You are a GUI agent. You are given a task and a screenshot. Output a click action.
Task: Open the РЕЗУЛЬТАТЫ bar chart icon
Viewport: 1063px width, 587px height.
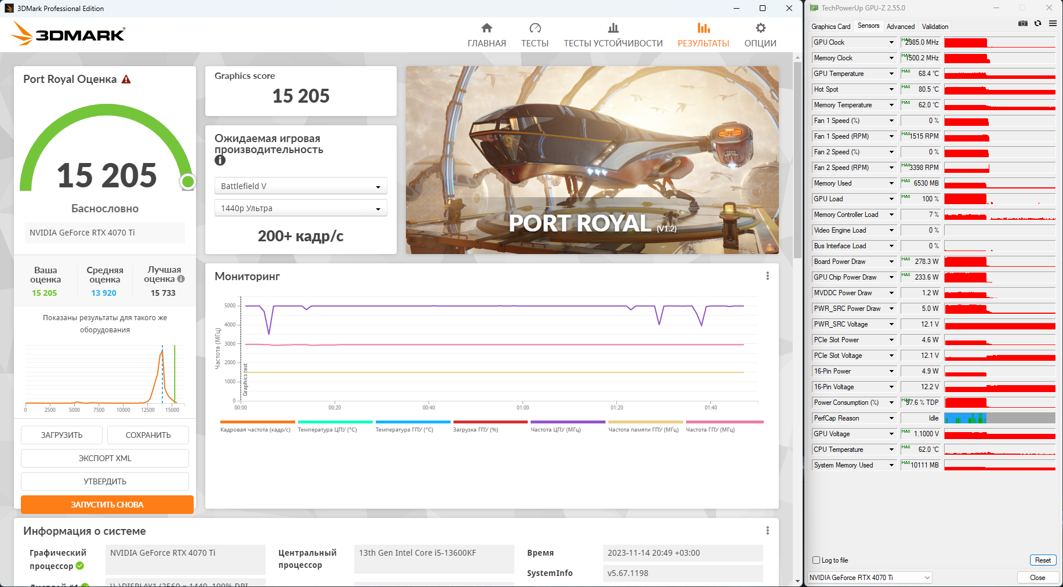coord(703,28)
